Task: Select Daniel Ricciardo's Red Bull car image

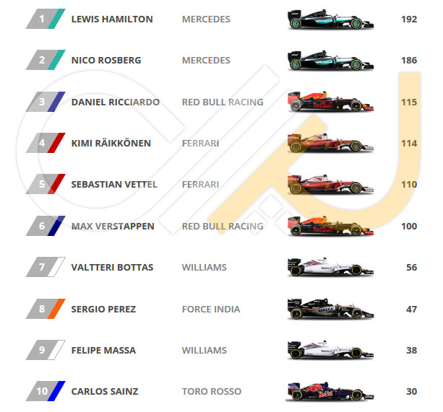Action: click(x=330, y=102)
